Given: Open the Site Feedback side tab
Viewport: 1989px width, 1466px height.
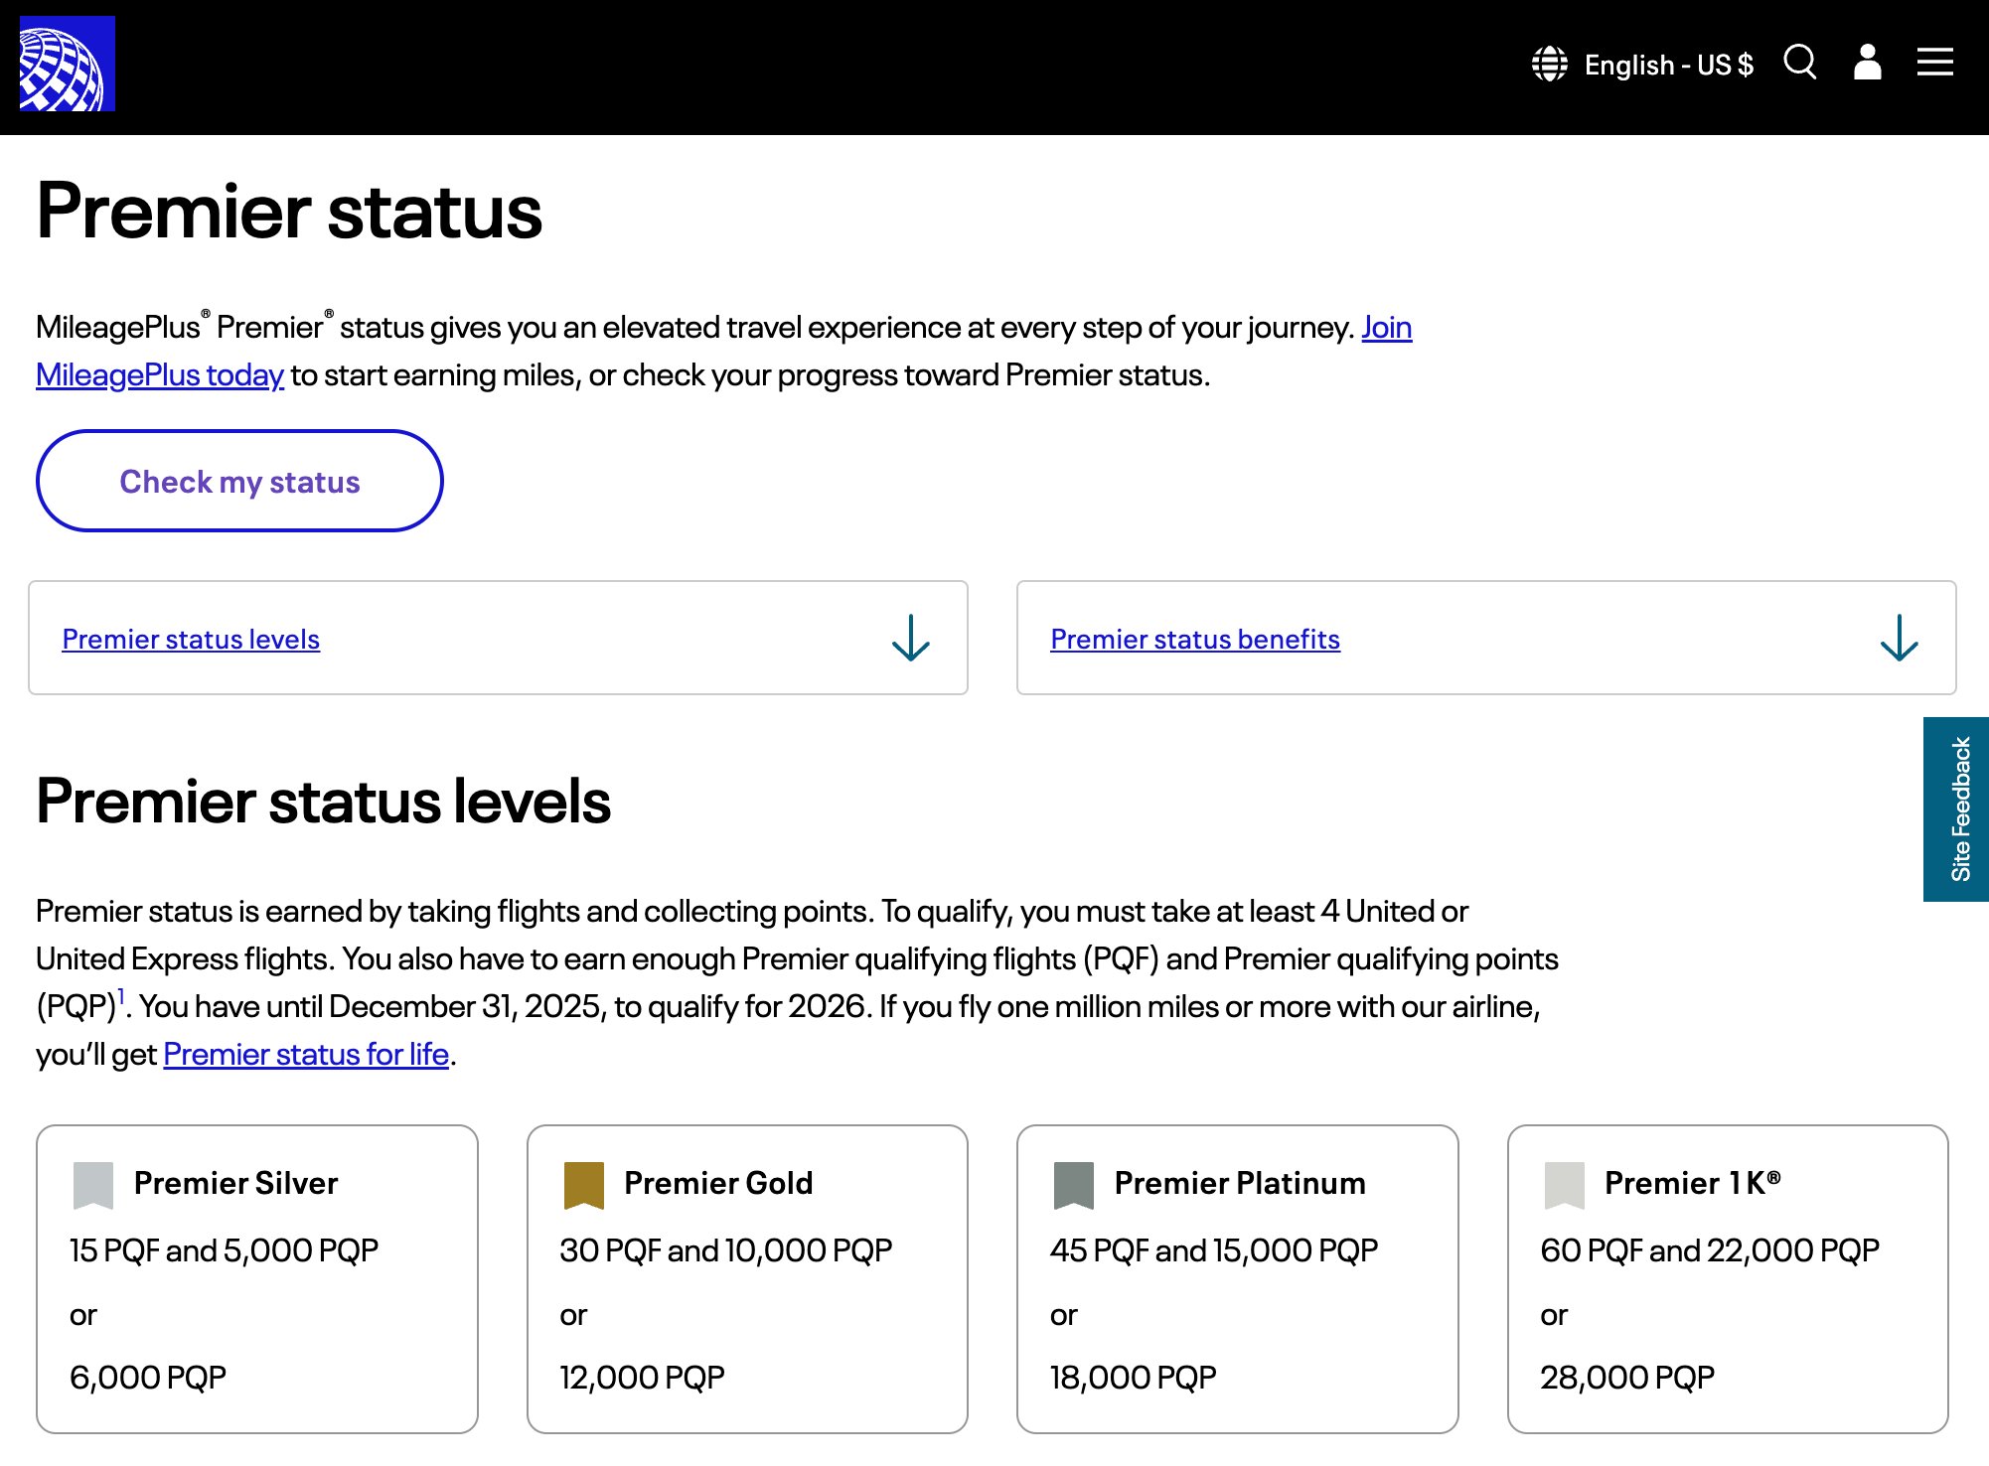Looking at the screenshot, I should 1958,808.
